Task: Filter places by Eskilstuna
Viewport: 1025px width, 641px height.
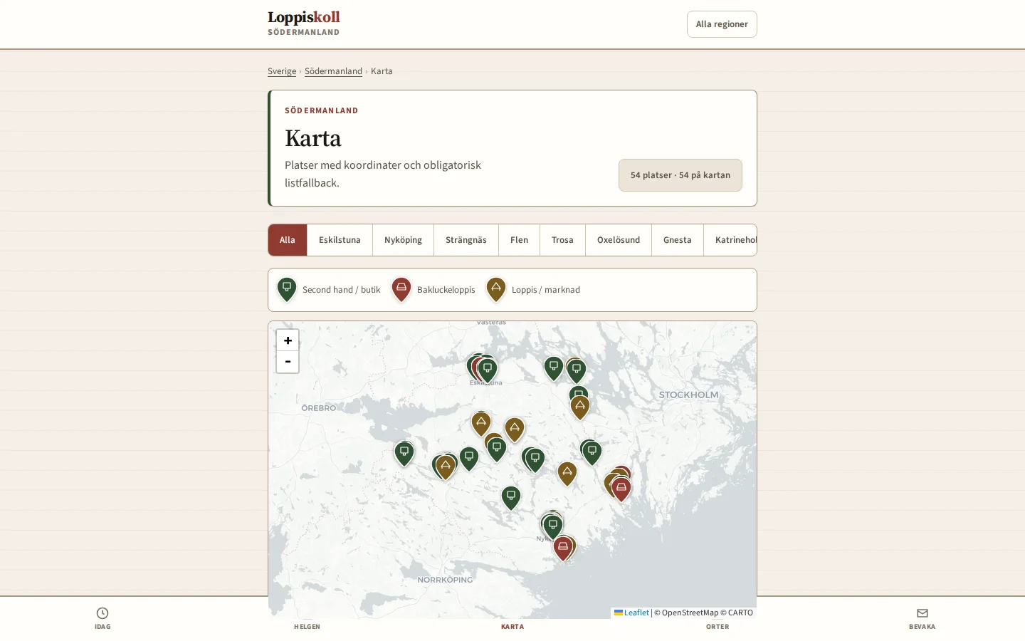Action: pos(340,240)
